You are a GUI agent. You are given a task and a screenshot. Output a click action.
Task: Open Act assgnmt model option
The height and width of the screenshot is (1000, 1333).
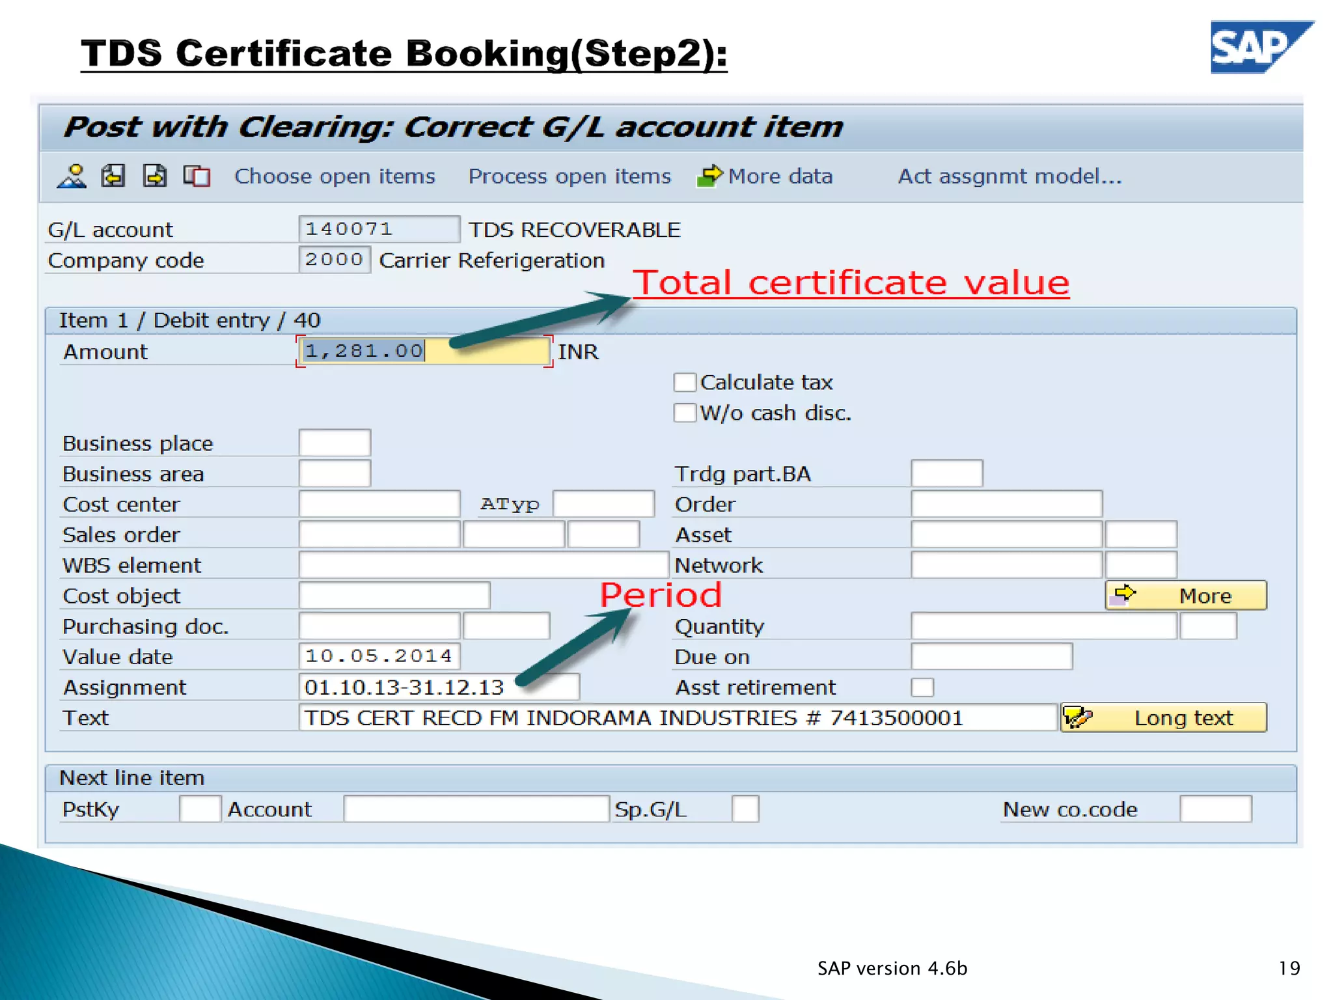coord(1010,176)
